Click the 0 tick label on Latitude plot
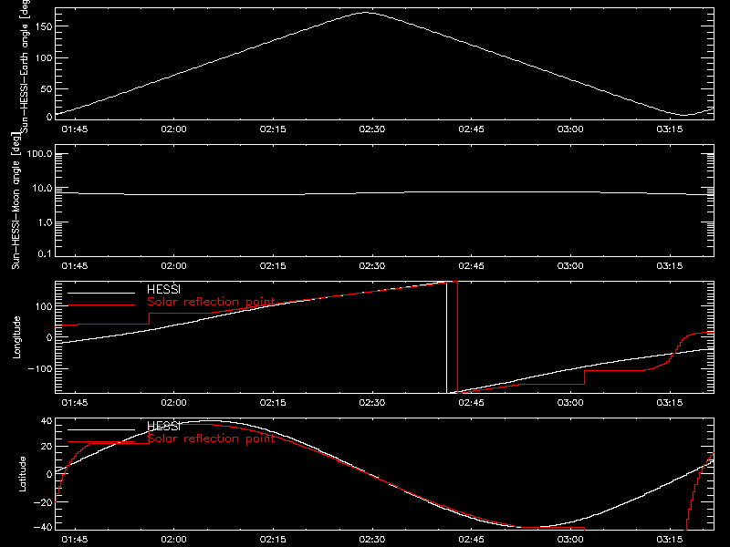Viewport: 730px width, 547px height. [49, 474]
